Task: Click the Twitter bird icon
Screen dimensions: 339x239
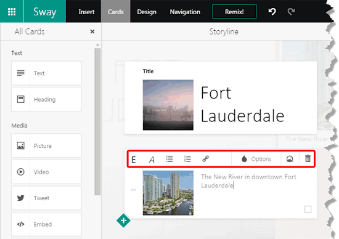Action: click(x=21, y=198)
